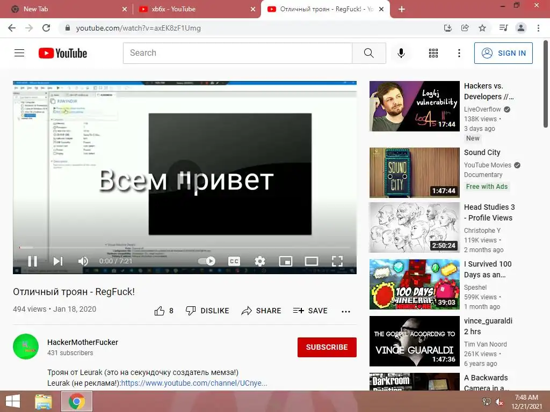Reload the current page
Viewport: 550px width, 412px height.
(46, 28)
